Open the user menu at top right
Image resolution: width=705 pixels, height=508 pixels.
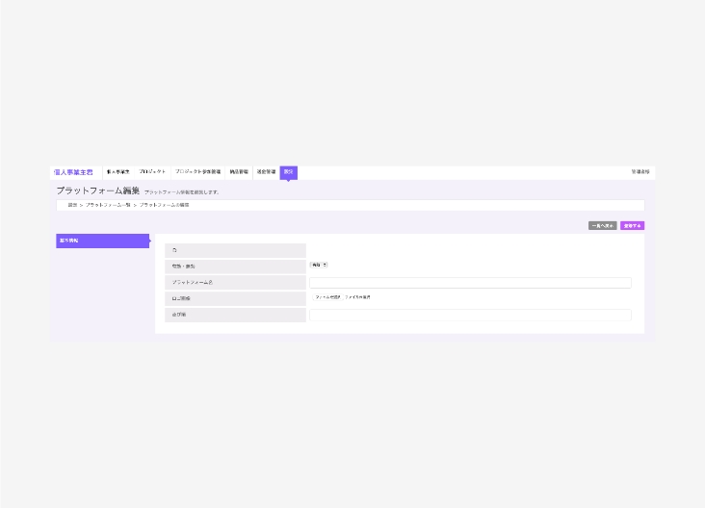click(640, 172)
